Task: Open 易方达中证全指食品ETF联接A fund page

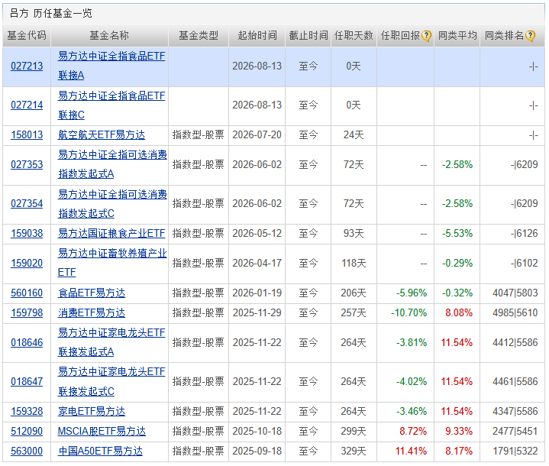Action: coord(111,66)
